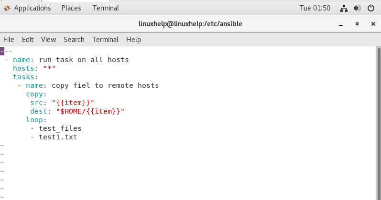Close the terminal window

point(373,24)
